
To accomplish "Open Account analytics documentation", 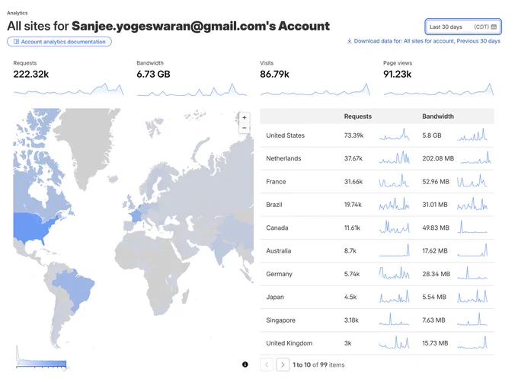I will (x=59, y=42).
